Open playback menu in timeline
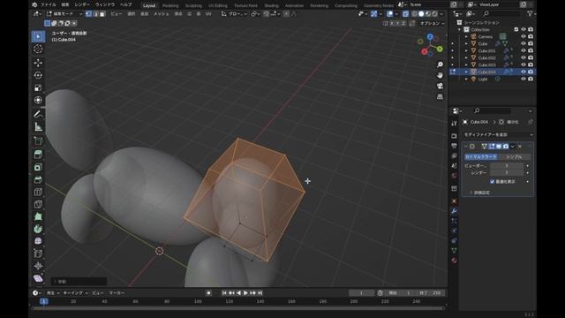Viewport: 565px width, 318px height. point(52,292)
